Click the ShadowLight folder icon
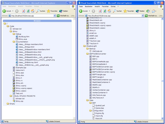Screen dimensions: 165x124 84,46
